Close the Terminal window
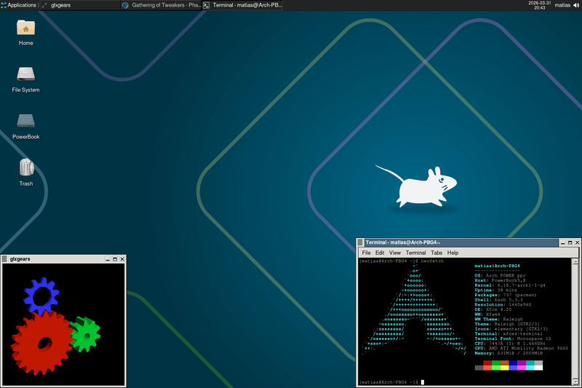The width and height of the screenshot is (582, 388). [x=577, y=242]
